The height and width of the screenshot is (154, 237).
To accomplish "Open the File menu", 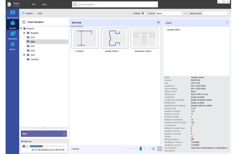I will [34, 4].
